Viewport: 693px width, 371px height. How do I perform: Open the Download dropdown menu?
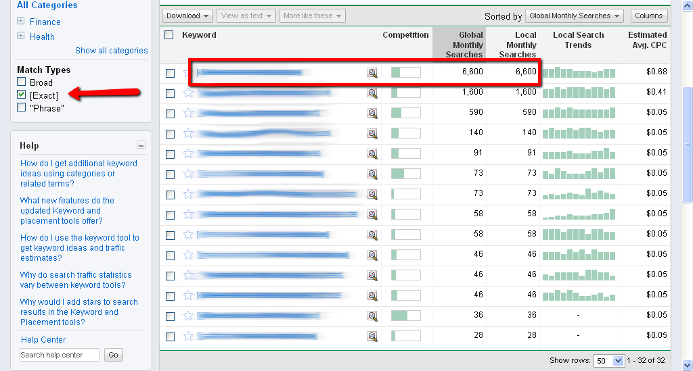(x=187, y=16)
